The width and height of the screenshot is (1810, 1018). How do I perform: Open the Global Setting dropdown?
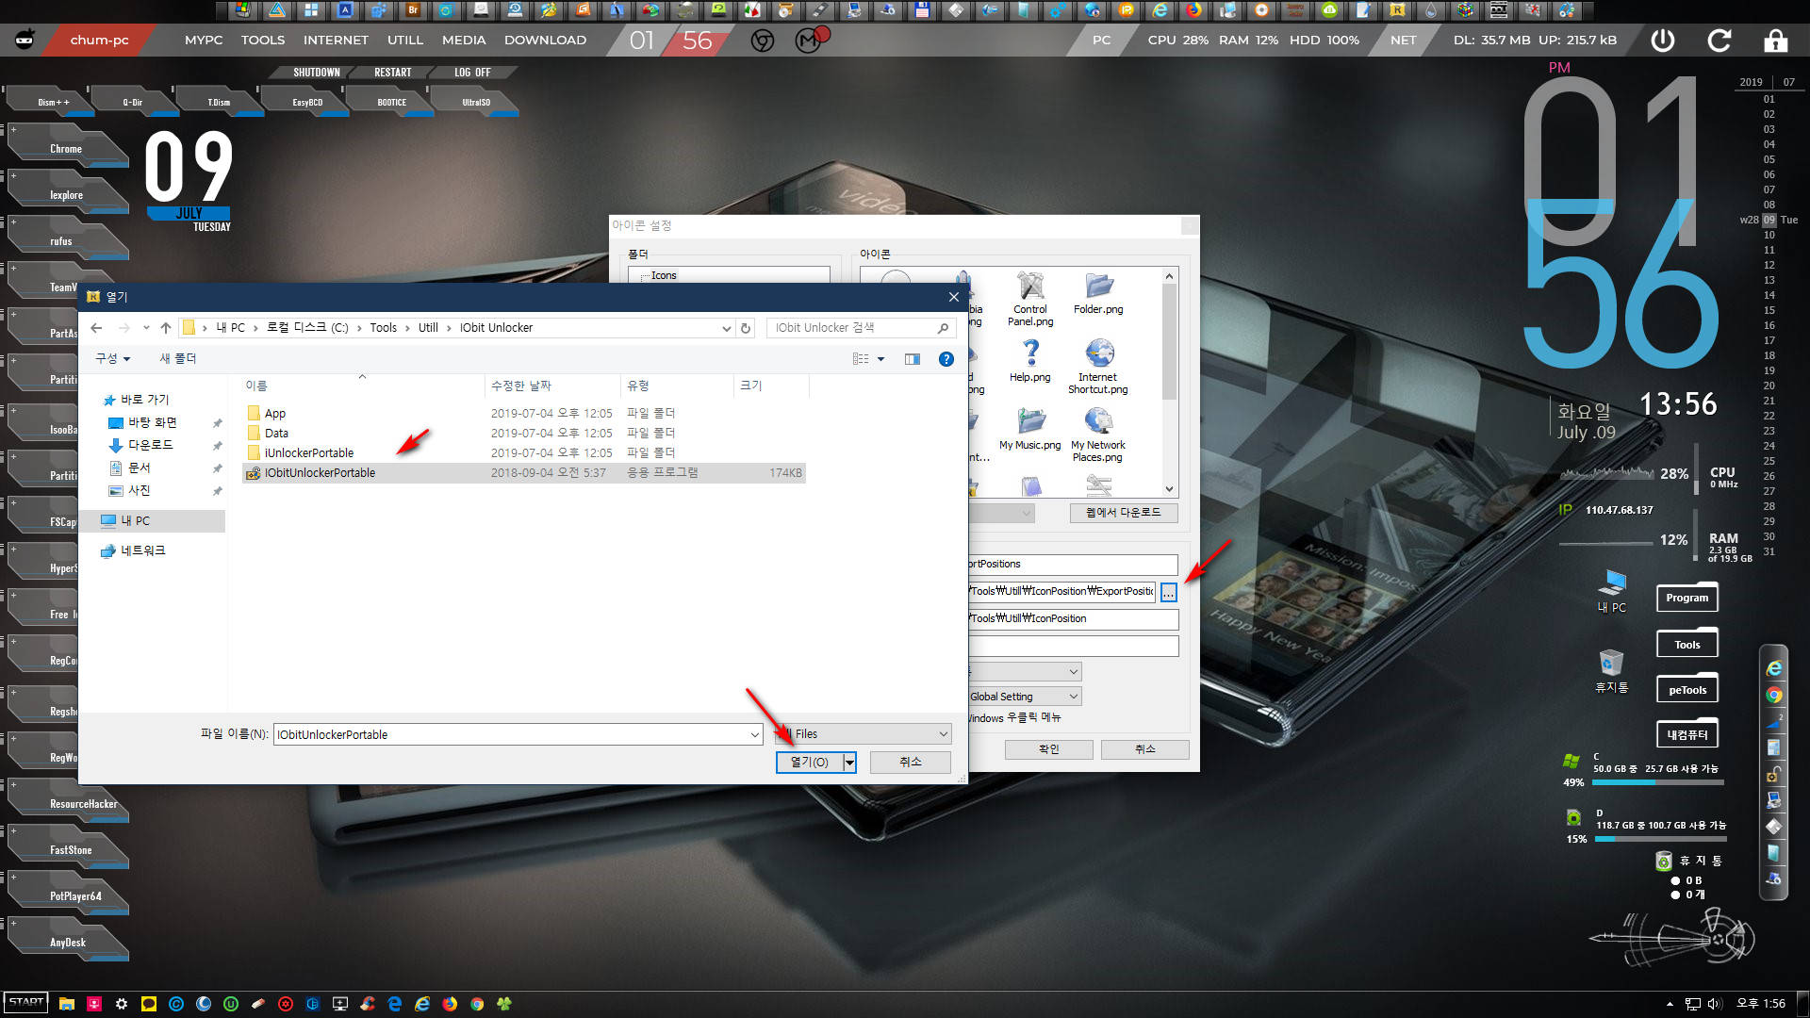(1025, 697)
